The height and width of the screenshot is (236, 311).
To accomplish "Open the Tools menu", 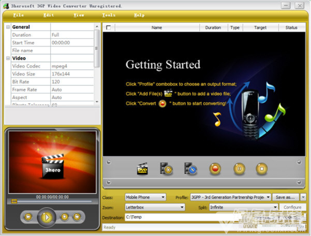I will [109, 15].
